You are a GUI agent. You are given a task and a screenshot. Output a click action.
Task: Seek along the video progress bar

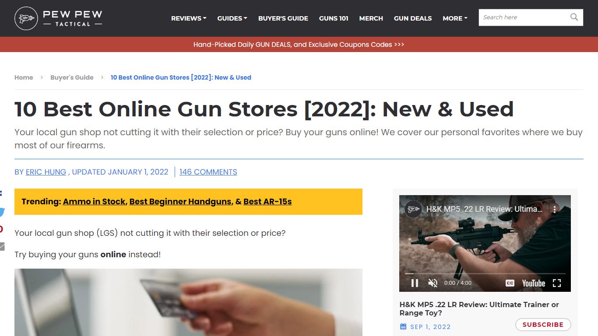pyautogui.click(x=485, y=273)
